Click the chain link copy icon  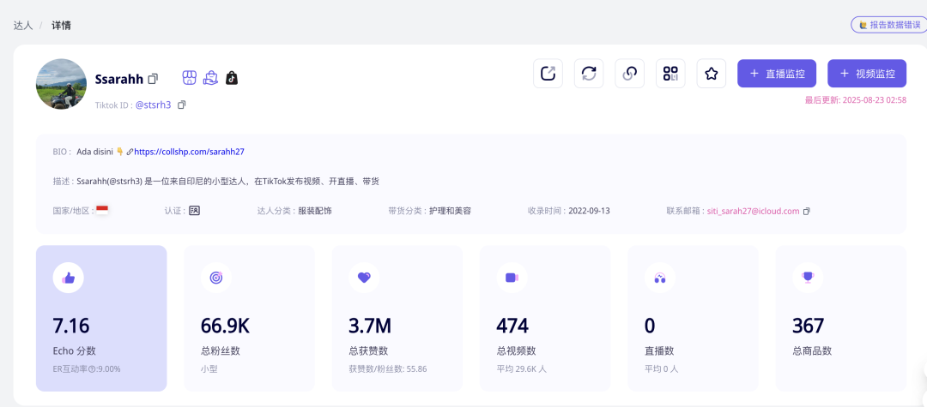click(x=629, y=74)
